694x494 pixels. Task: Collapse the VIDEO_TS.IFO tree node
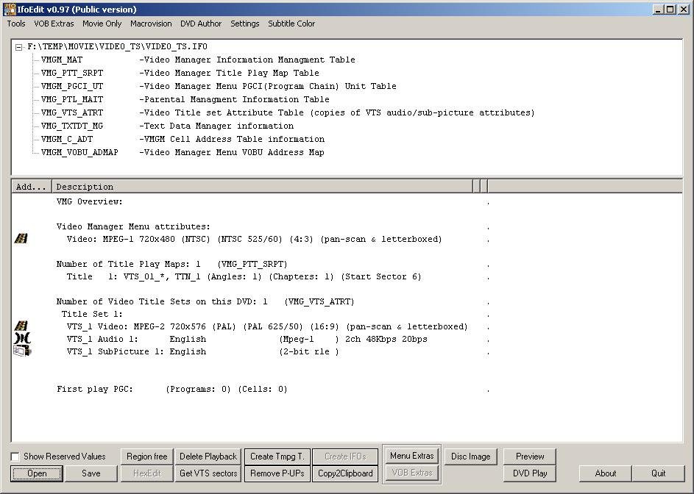[18, 47]
